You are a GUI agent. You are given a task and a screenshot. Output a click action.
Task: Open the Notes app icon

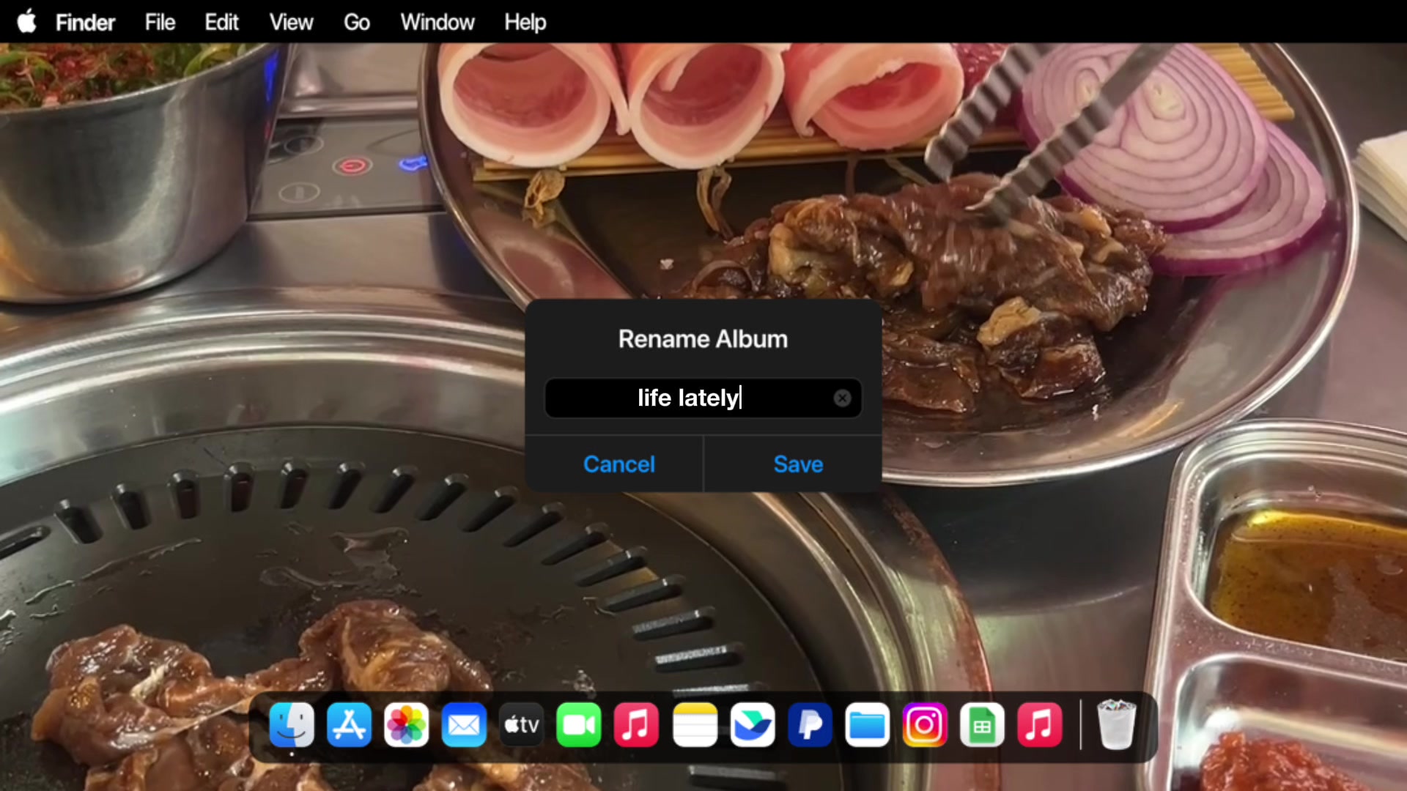695,725
